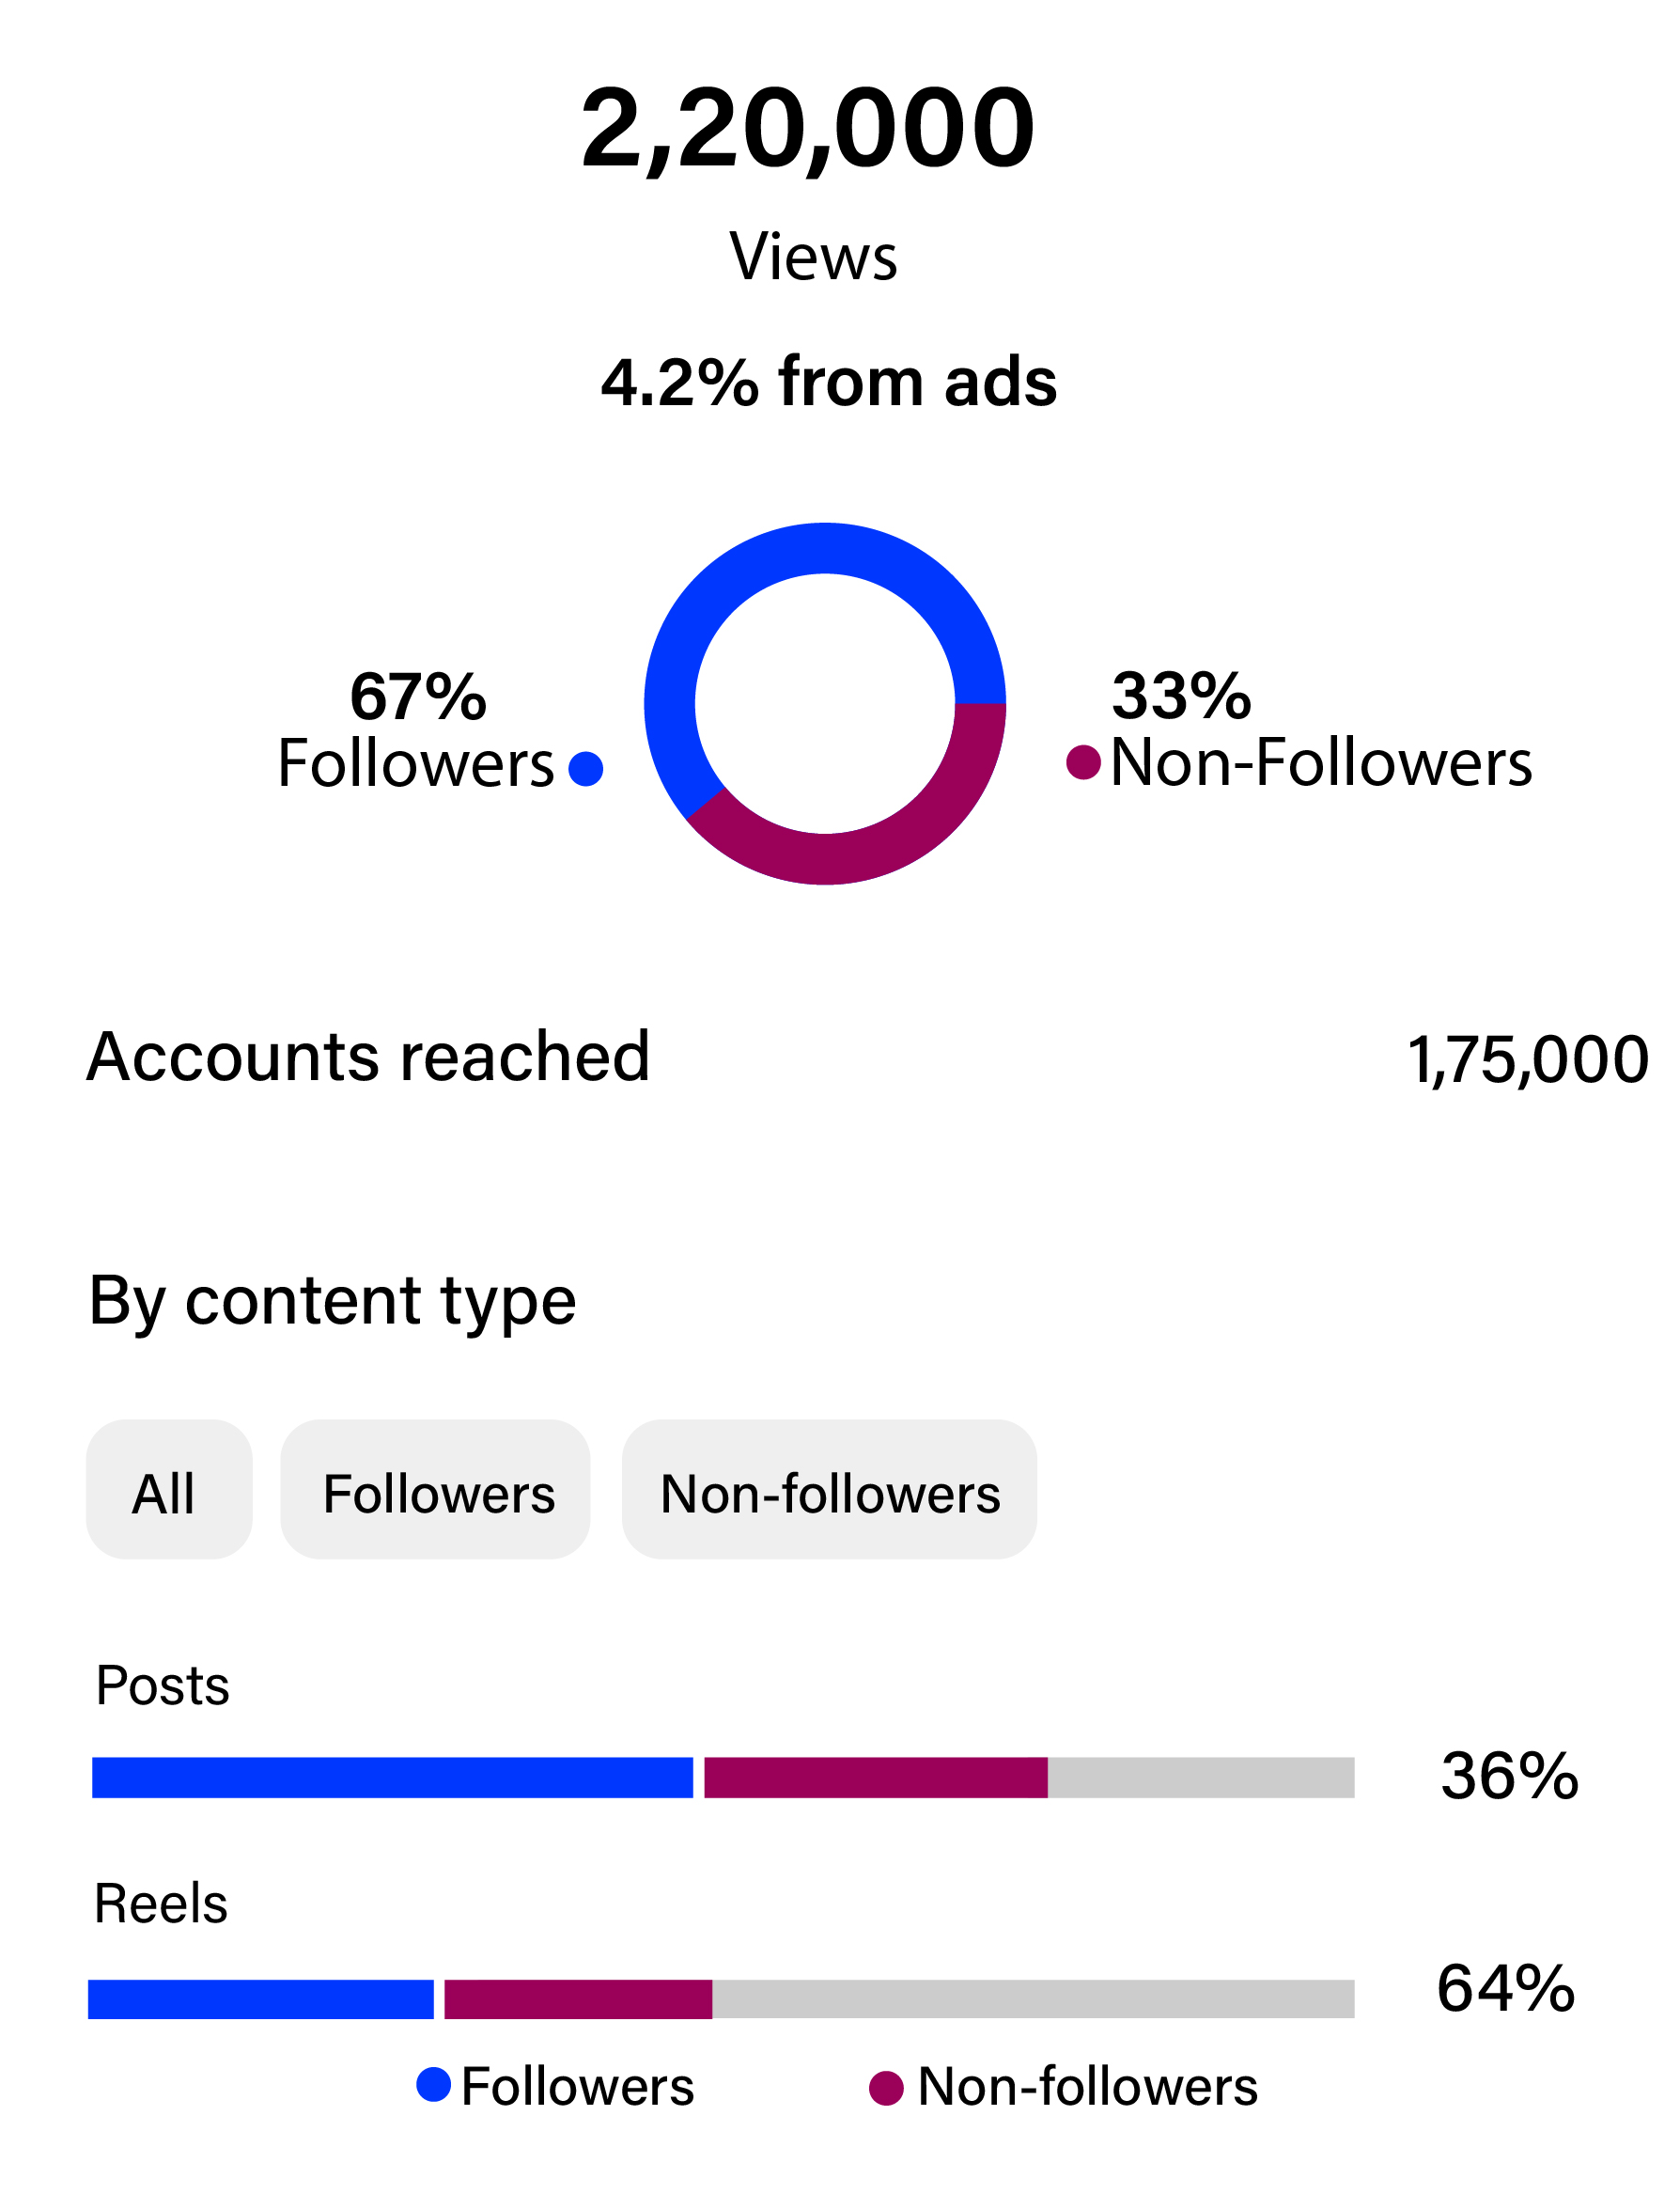Click the blue portion of the Posts bar
The image size is (1680, 2194).
pyautogui.click(x=392, y=1778)
